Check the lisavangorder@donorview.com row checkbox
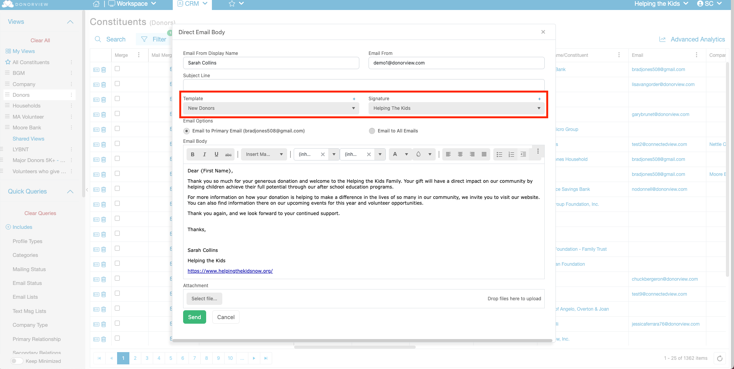The image size is (734, 369). 117,84
